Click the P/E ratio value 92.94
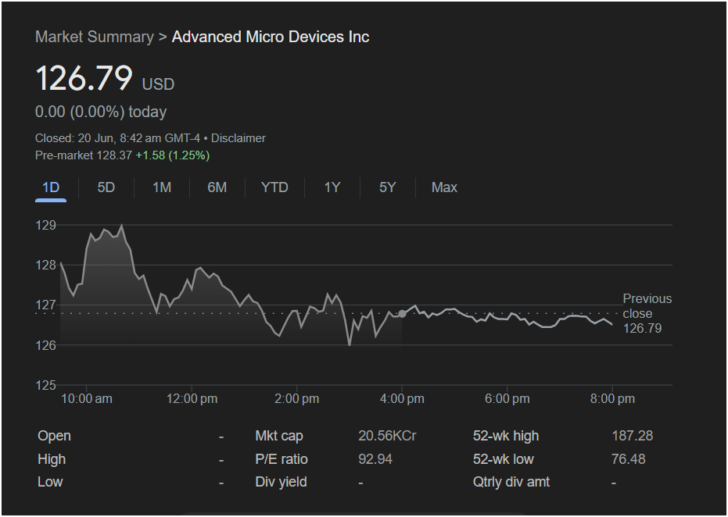Image resolution: width=728 pixels, height=517 pixels. point(375,459)
